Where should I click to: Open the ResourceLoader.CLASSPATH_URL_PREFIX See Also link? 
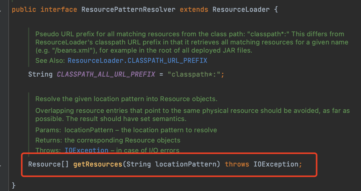coord(137,61)
